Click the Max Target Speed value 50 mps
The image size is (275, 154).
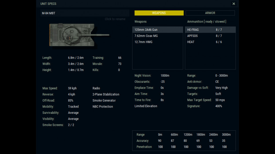point(220,100)
